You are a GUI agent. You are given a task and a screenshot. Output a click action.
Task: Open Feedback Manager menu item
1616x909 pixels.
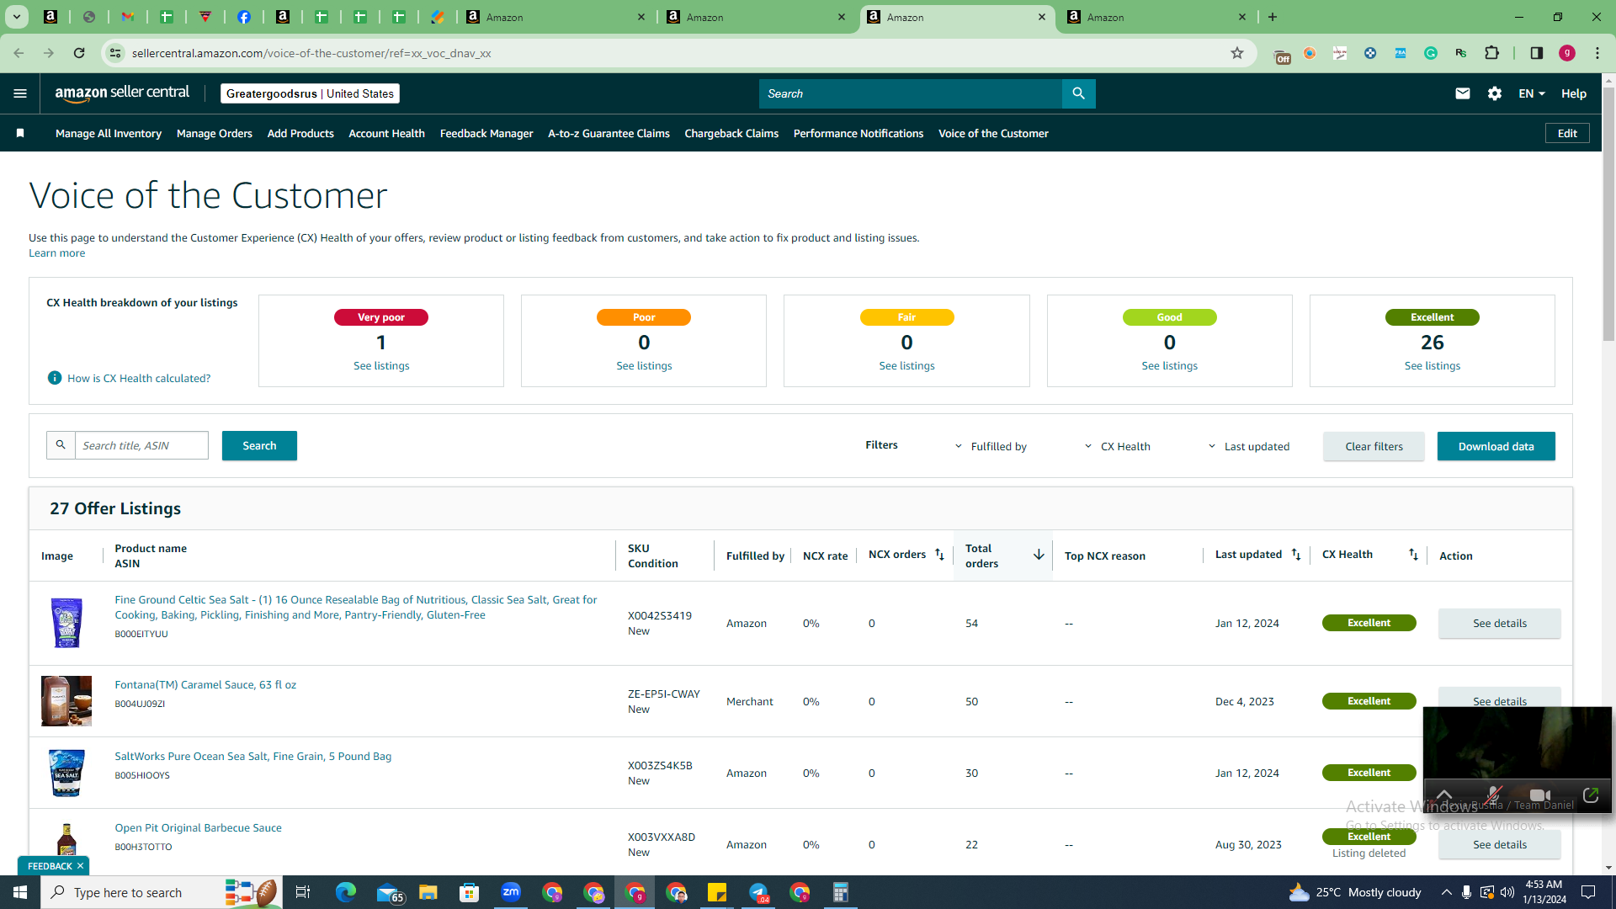coord(486,133)
